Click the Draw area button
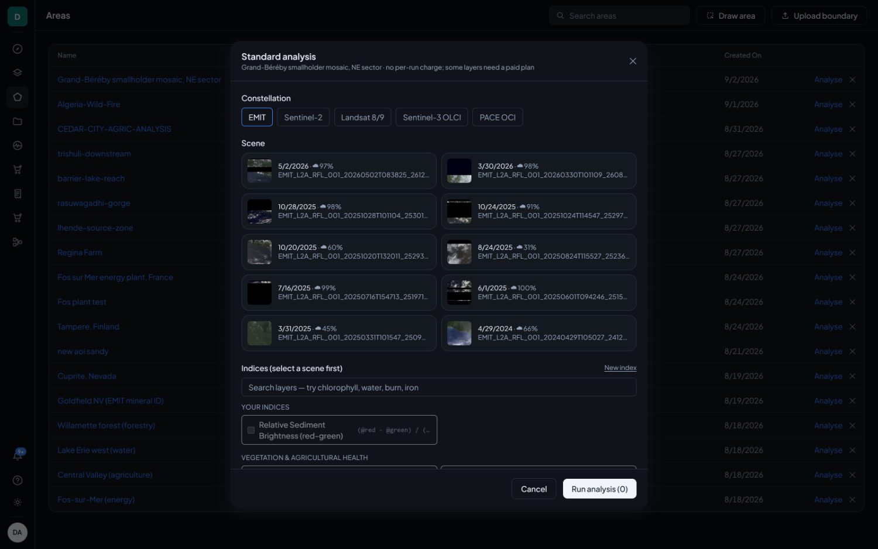 (730, 16)
